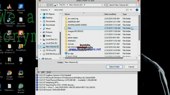Image resolution: width=170 pixels, height=95 pixels.
Task: Select the ANDROID APP folder
Action: [74, 22]
